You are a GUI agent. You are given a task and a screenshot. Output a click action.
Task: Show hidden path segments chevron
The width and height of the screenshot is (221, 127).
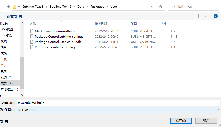point(19,7)
